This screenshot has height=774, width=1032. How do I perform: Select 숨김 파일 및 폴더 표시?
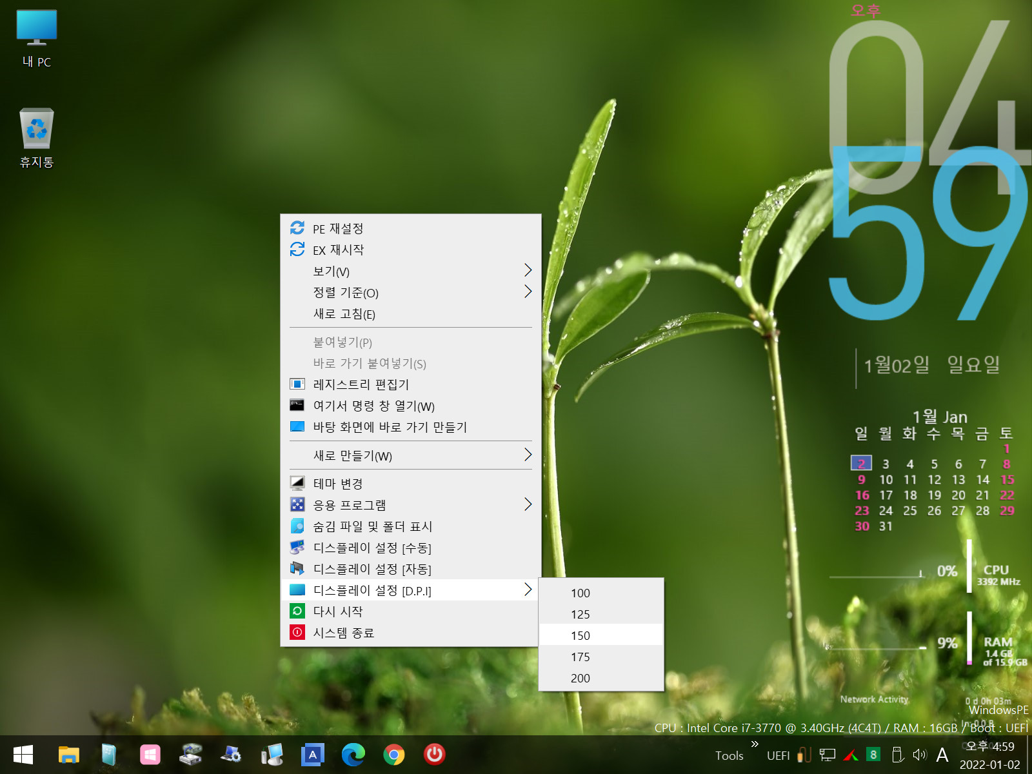(x=410, y=526)
